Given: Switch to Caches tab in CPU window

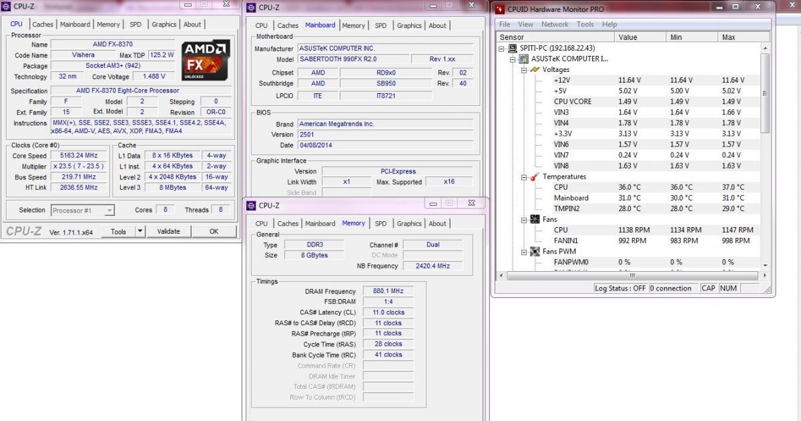Looking at the screenshot, I should (x=43, y=24).
